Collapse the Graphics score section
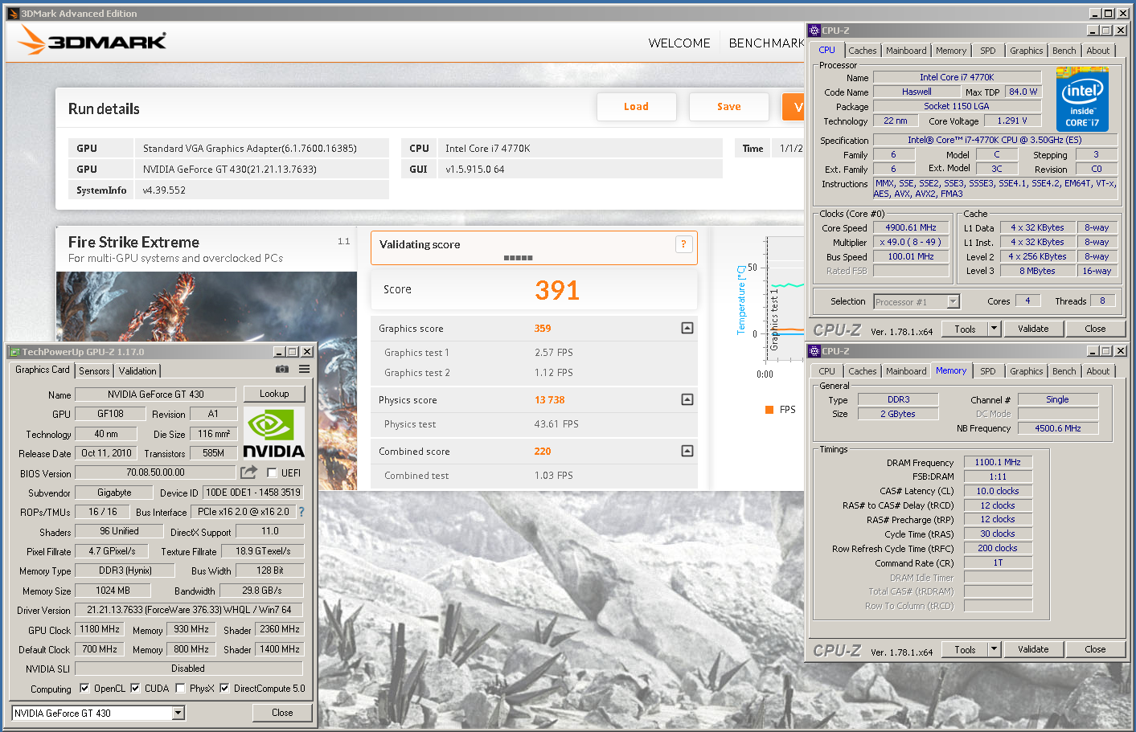Image resolution: width=1136 pixels, height=732 pixels. click(x=687, y=328)
